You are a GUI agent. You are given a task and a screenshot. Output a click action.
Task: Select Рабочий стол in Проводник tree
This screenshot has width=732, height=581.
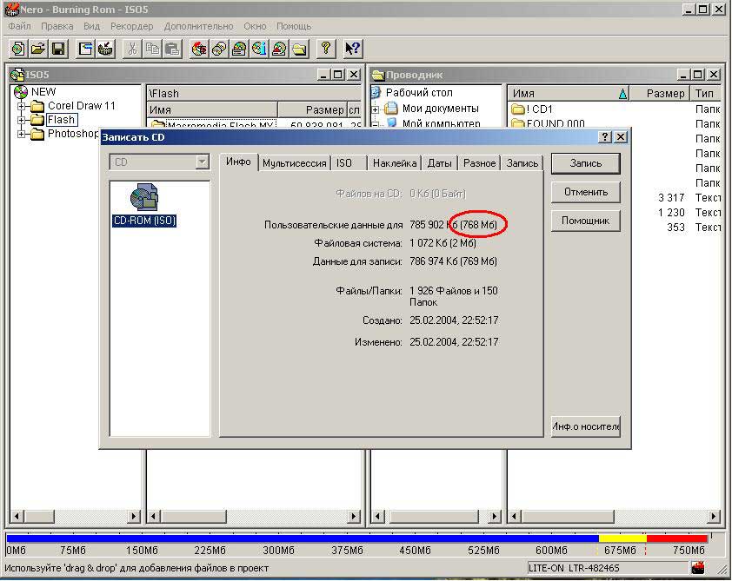[x=419, y=92]
